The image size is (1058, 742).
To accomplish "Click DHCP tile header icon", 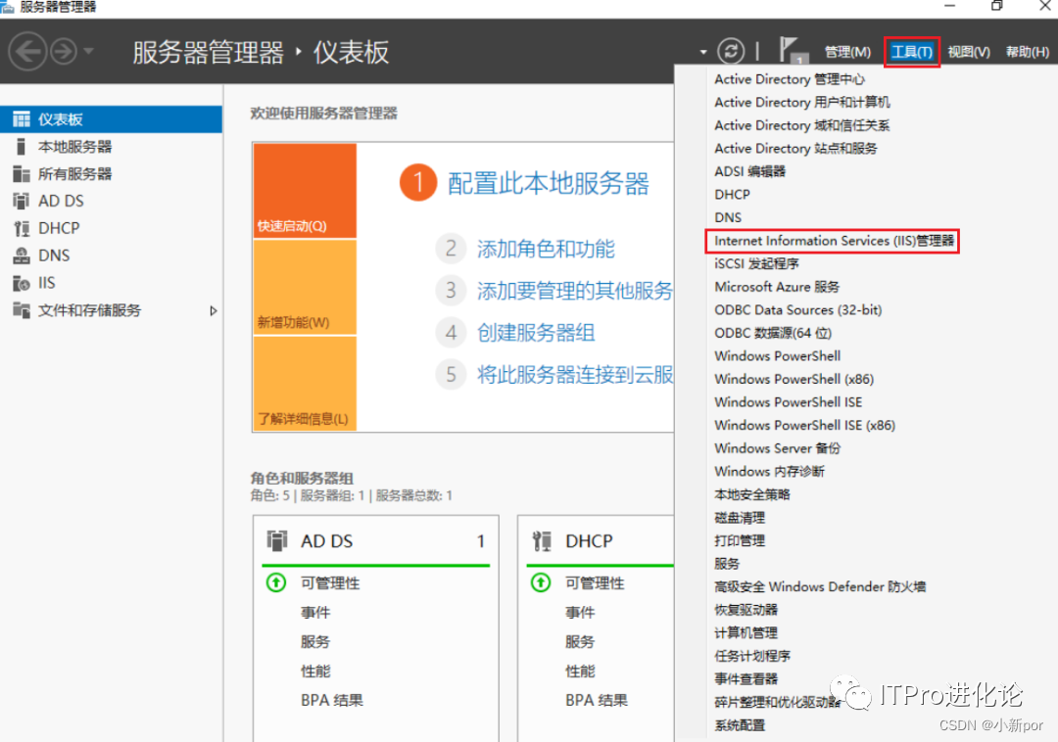I will [542, 540].
